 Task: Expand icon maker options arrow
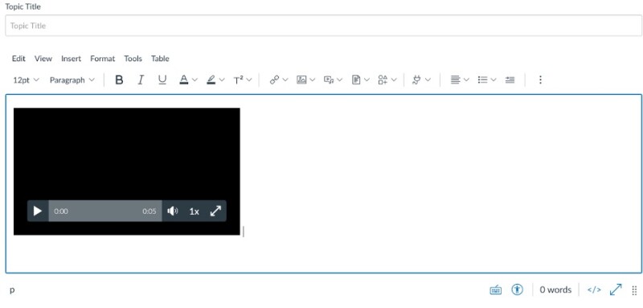[394, 80]
